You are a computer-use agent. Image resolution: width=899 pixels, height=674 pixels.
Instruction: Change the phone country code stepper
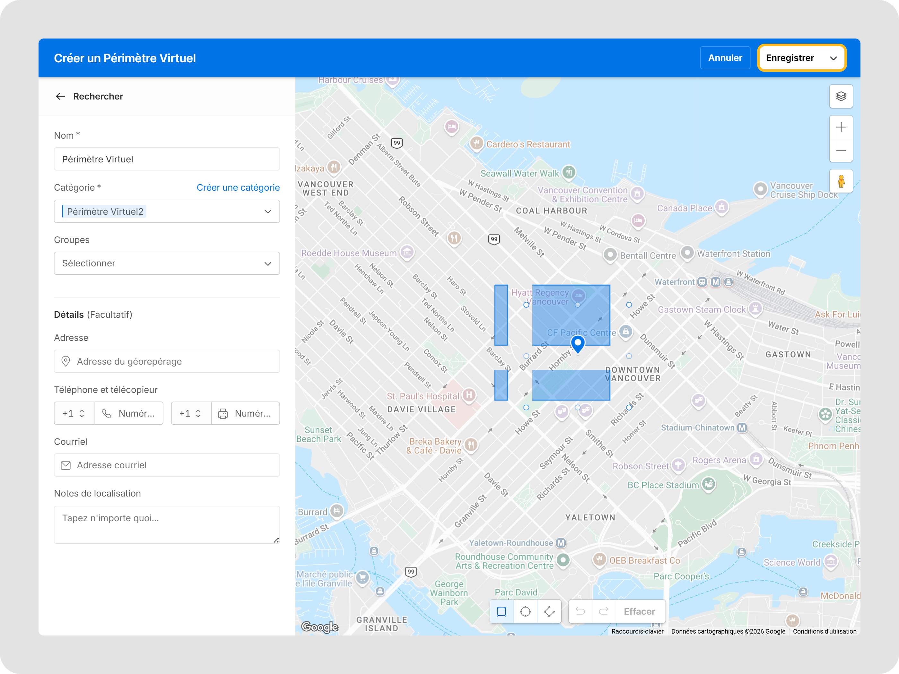click(82, 413)
